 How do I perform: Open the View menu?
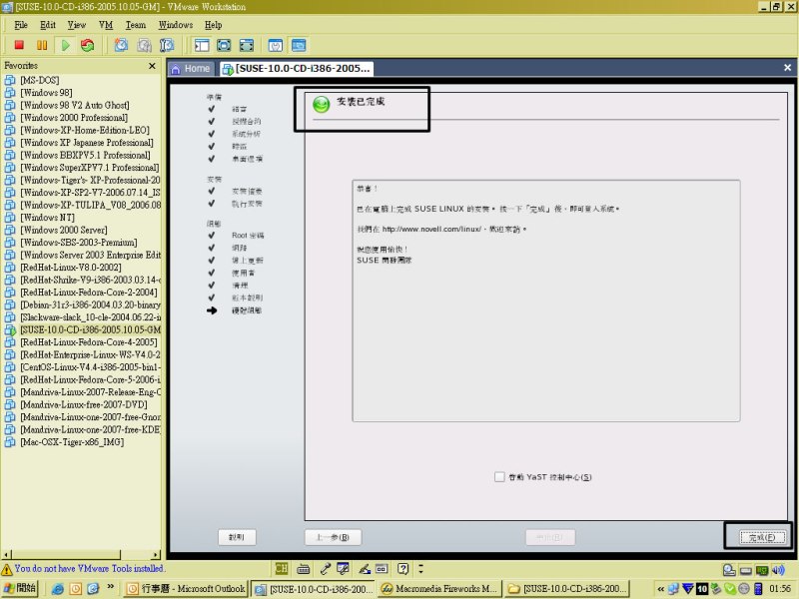[x=77, y=25]
